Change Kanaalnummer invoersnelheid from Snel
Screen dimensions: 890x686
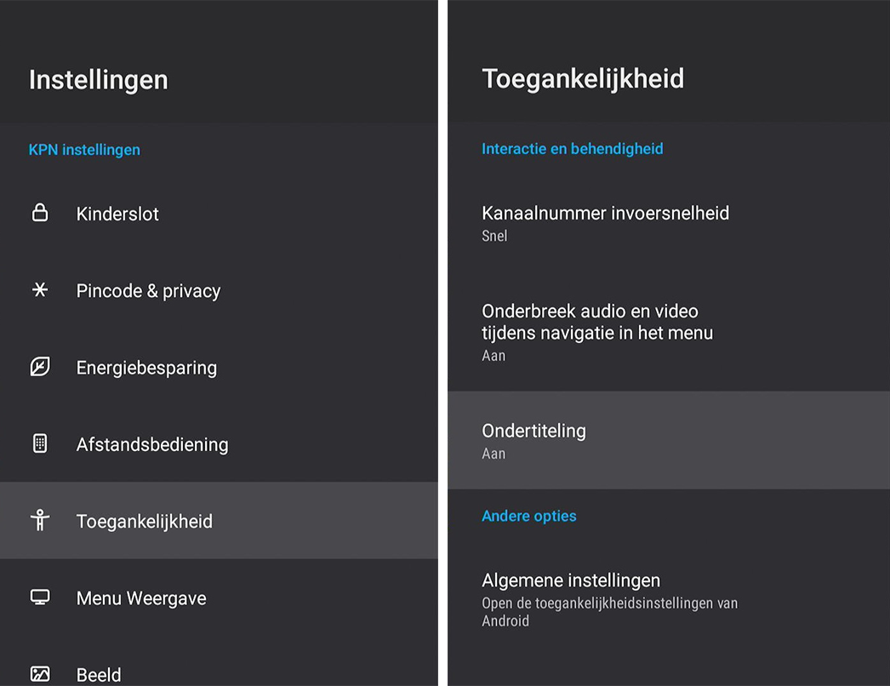click(x=669, y=223)
